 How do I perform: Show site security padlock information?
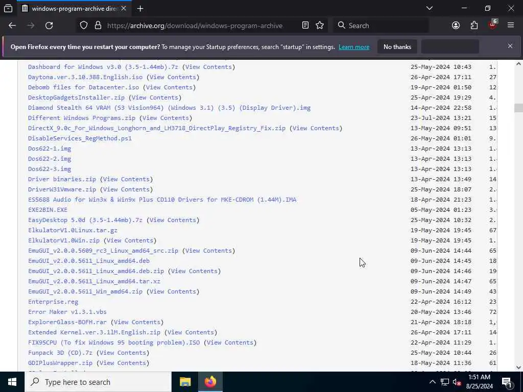98,26
